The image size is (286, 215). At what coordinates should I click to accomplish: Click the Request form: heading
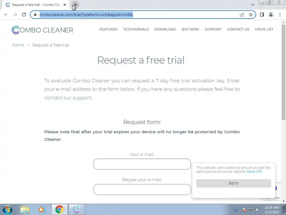click(142, 122)
